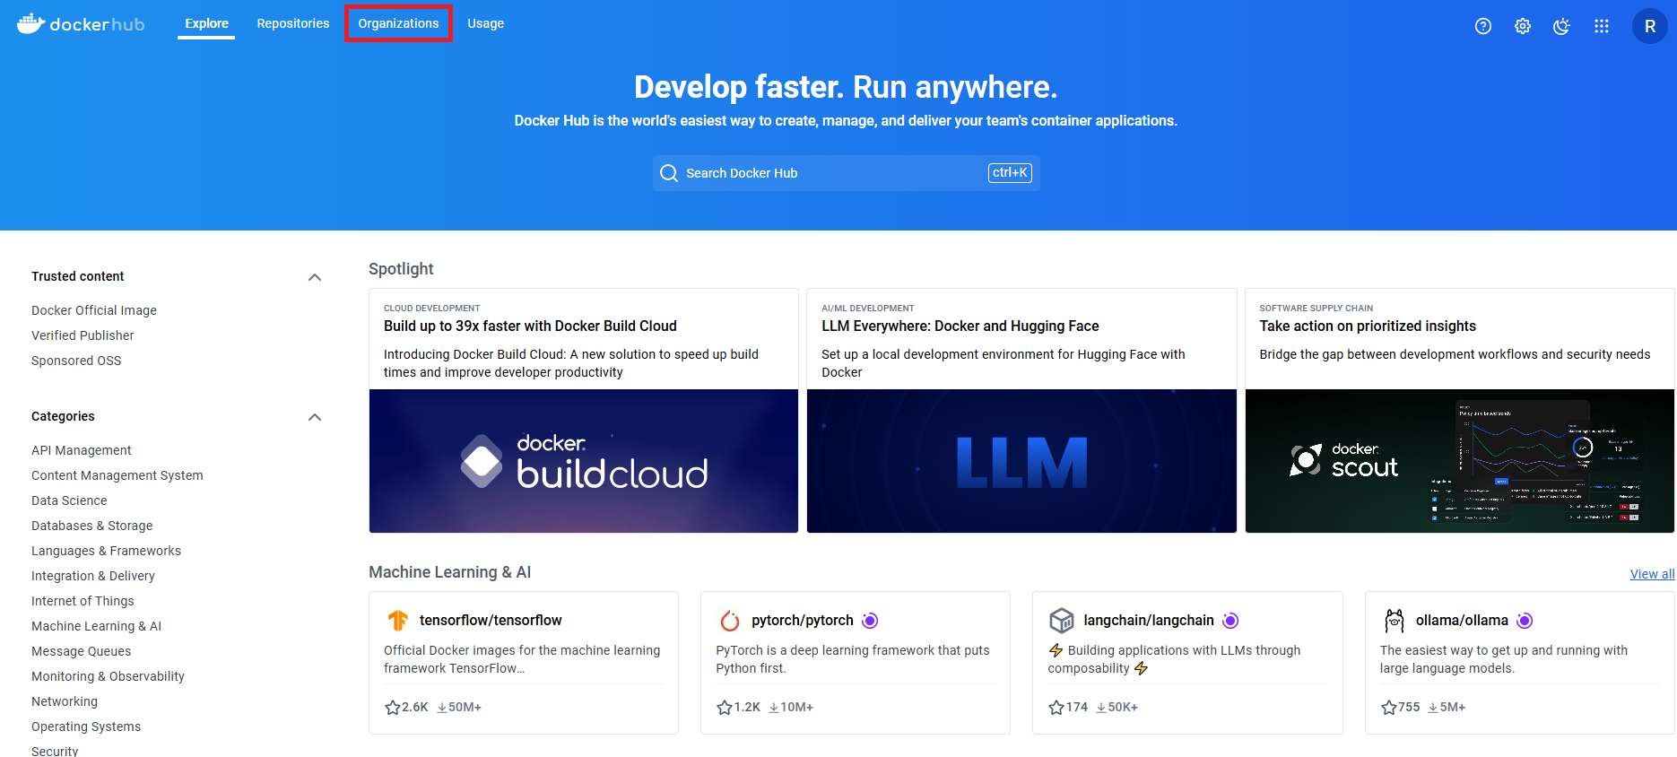Open ollama/ollama repository title
Image resolution: width=1677 pixels, height=757 pixels.
coord(1462,621)
